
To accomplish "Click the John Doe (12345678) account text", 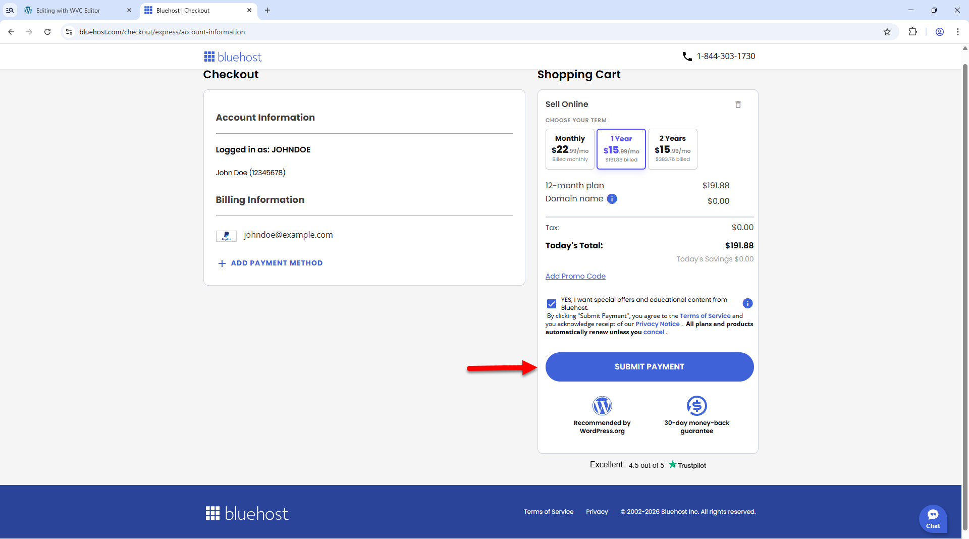I will point(251,173).
